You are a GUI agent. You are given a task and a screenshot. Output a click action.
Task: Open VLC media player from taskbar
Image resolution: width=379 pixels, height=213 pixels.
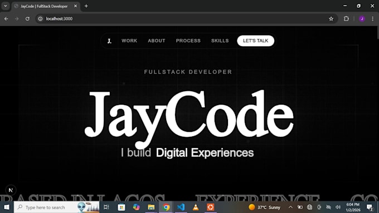tap(196, 207)
